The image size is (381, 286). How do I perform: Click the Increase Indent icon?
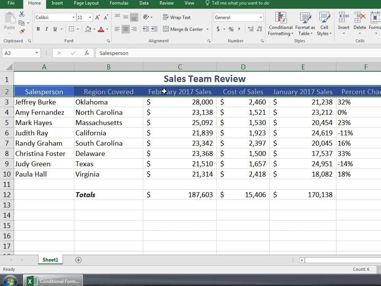point(154,29)
